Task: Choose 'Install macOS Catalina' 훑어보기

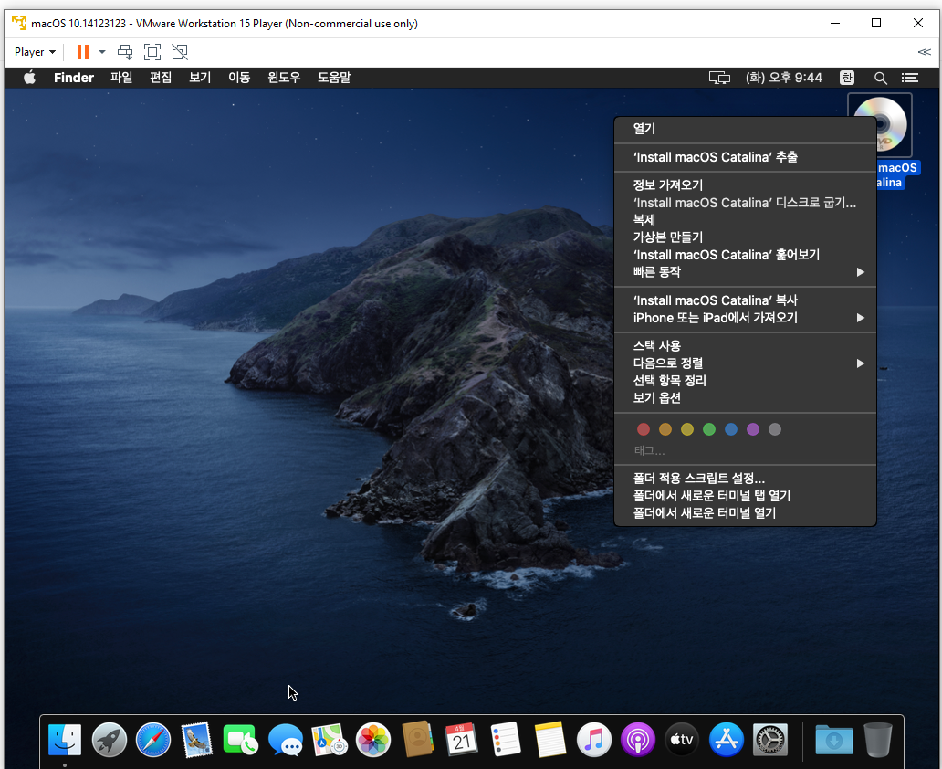Action: point(745,254)
